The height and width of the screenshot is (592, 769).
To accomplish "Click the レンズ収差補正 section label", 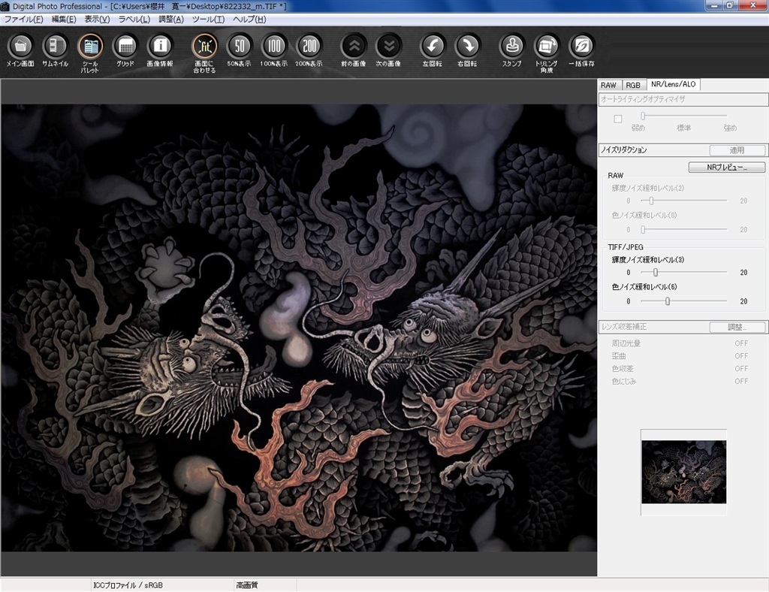I will click(x=624, y=327).
